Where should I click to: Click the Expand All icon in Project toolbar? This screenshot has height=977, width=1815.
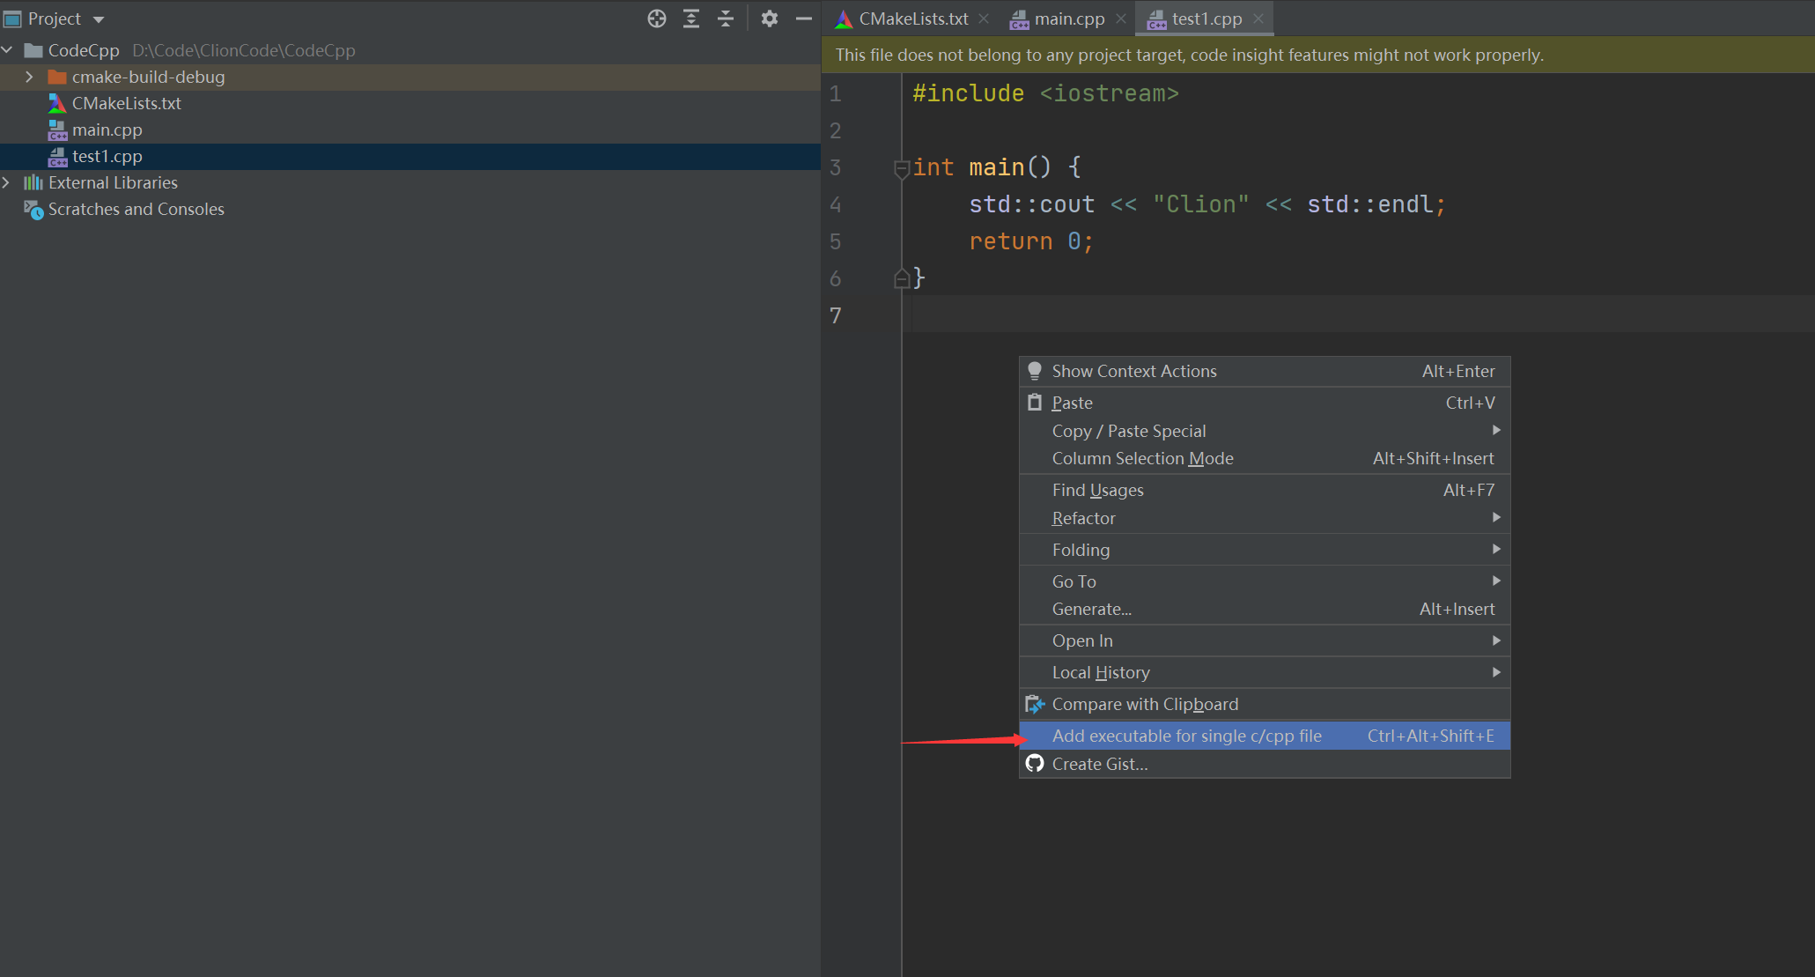click(x=691, y=19)
